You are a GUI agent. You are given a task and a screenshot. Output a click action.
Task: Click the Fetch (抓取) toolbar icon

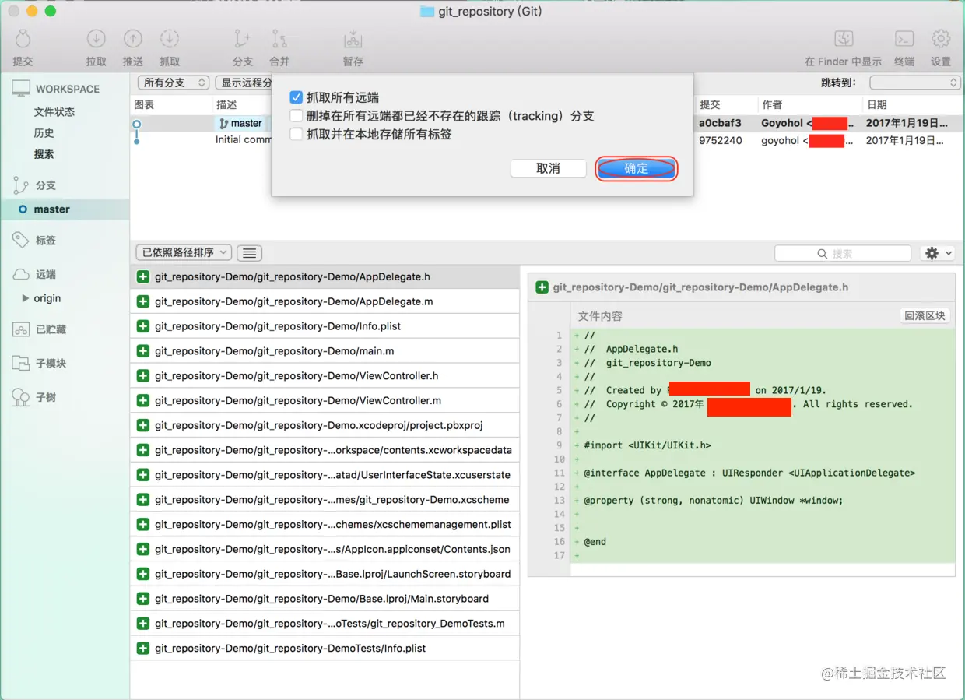pos(170,38)
